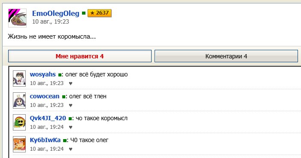Open the star rating badge 2637
This screenshot has height=158, width=301.
click(x=100, y=13)
